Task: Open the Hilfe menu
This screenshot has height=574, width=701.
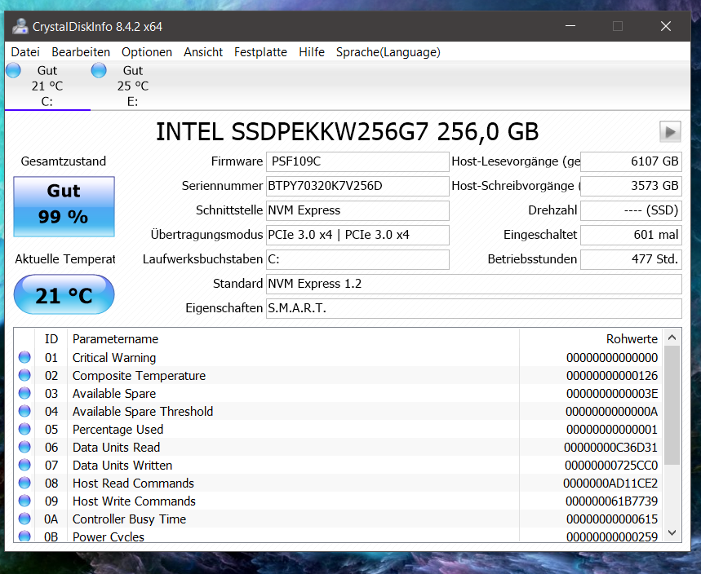Action: point(312,52)
